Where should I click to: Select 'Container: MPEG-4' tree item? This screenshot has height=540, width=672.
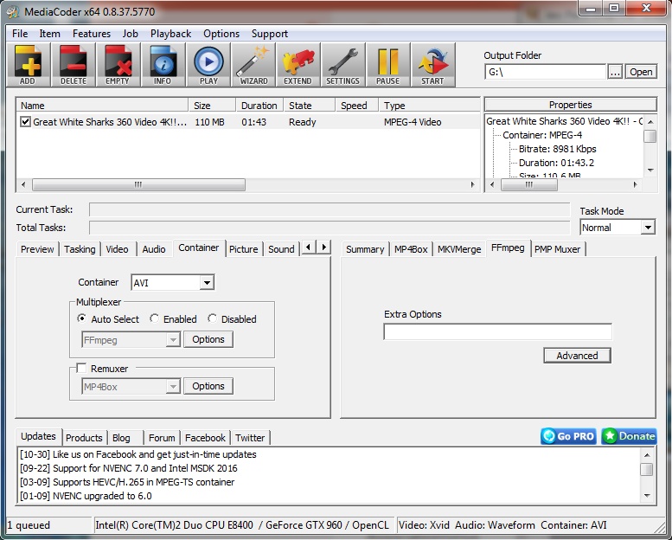542,135
